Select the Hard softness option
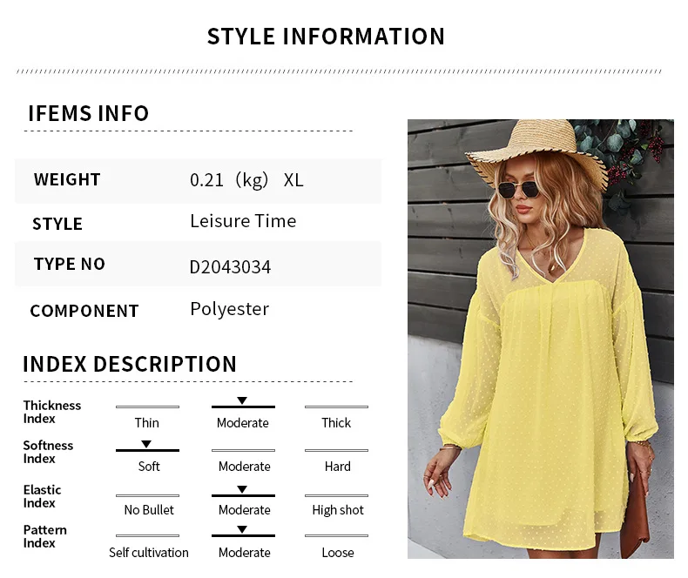This screenshot has width=688, height=578. pyautogui.click(x=337, y=467)
